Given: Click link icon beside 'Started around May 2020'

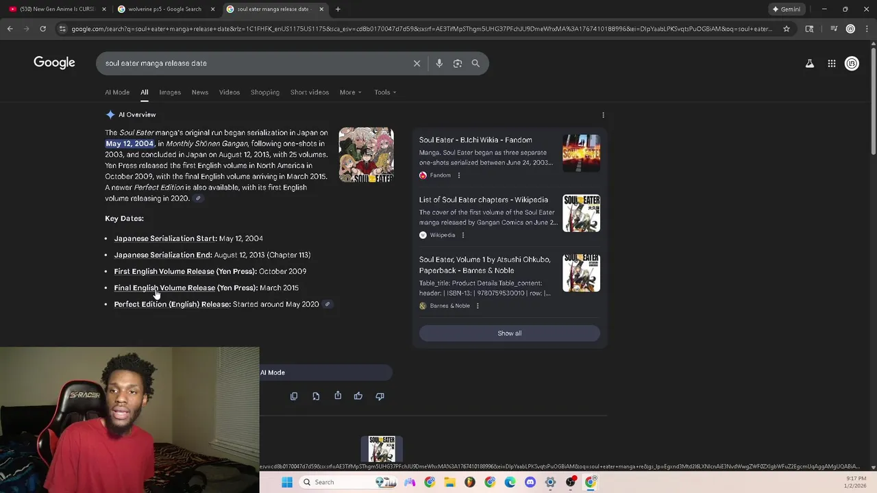Looking at the screenshot, I should [328, 304].
